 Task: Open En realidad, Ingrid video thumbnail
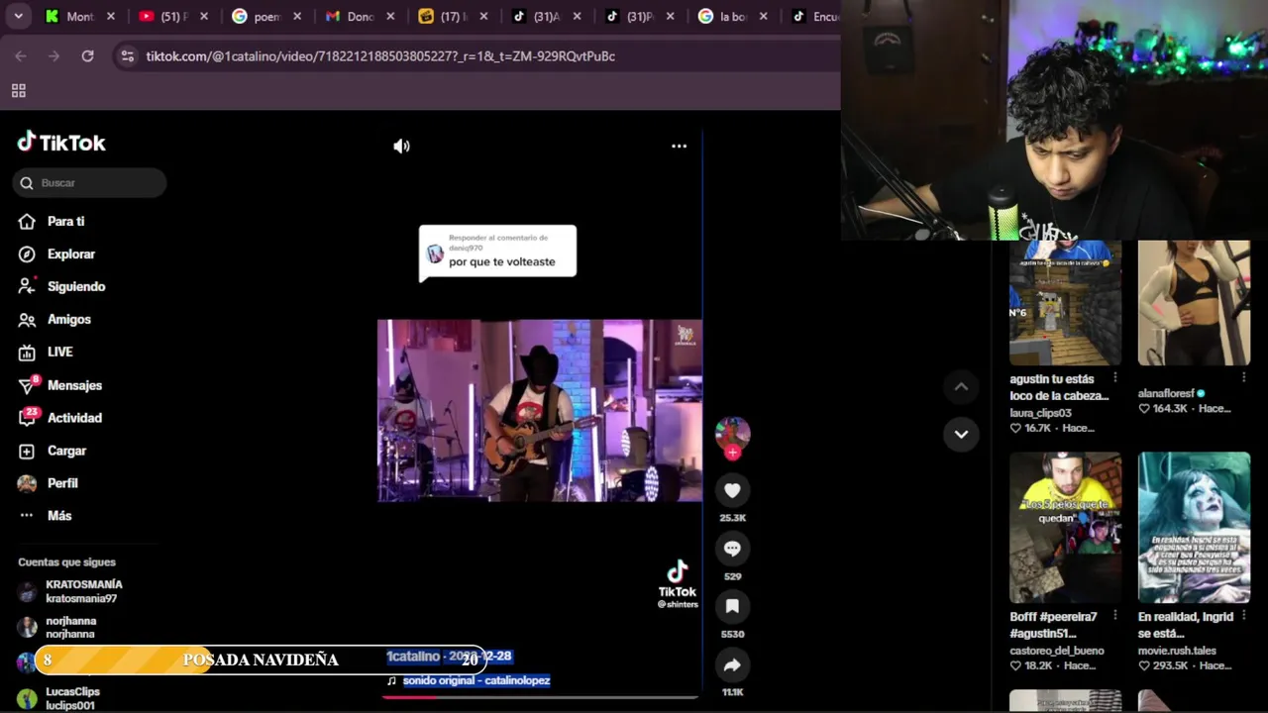[x=1194, y=528]
